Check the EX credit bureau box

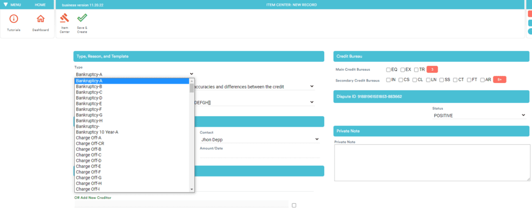(x=403, y=70)
